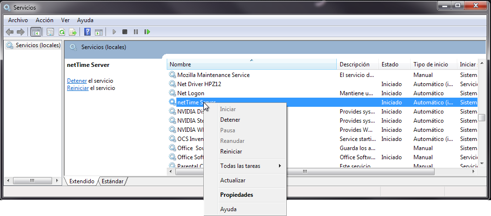Open the Properties toolbar icon
The width and height of the screenshot is (491, 216).
tap(50, 32)
